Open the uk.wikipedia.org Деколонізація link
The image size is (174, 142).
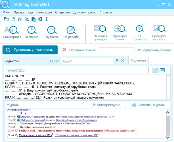[x=76, y=120]
